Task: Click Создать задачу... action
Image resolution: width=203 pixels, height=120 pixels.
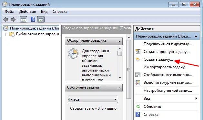Action: click(158, 59)
